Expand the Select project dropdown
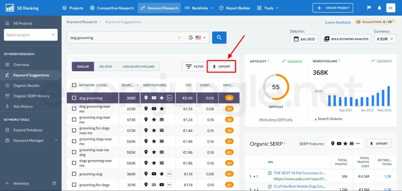Screen dimensions: 402x191 pyautogui.click(x=30, y=35)
